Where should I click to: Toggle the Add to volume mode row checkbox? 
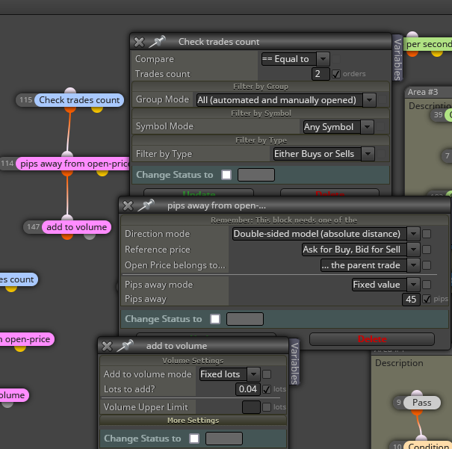tap(267, 374)
